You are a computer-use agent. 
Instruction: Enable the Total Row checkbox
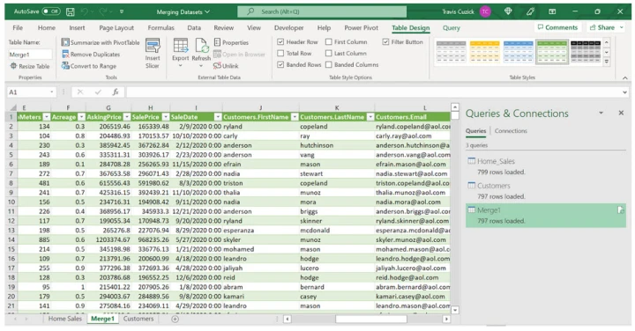point(280,53)
